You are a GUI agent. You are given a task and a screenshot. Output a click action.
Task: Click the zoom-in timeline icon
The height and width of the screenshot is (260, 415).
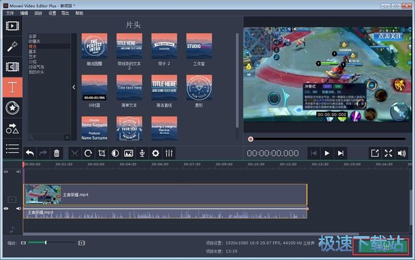81,243
